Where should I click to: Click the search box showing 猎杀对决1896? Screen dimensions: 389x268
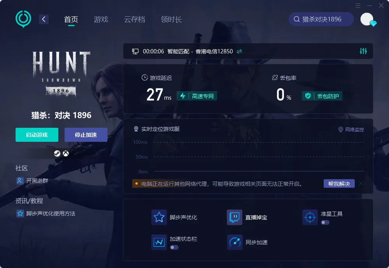(x=321, y=19)
